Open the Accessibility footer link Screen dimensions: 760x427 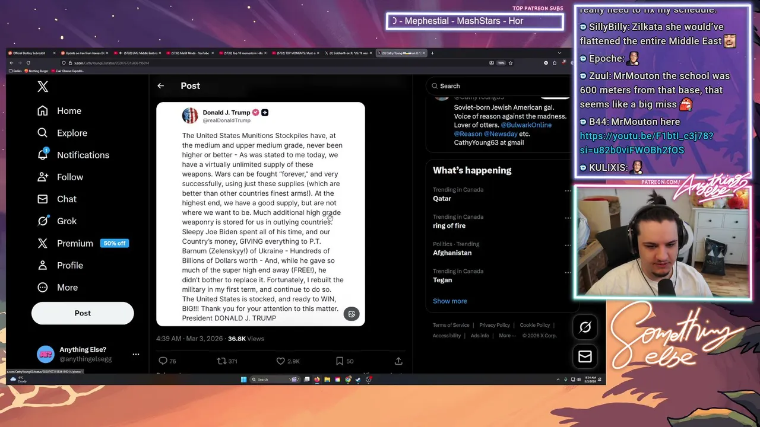(x=446, y=336)
